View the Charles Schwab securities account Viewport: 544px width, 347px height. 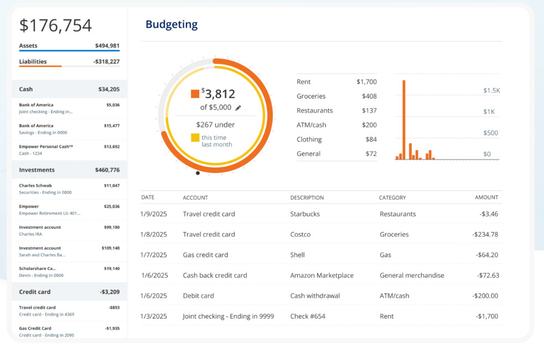click(x=69, y=188)
